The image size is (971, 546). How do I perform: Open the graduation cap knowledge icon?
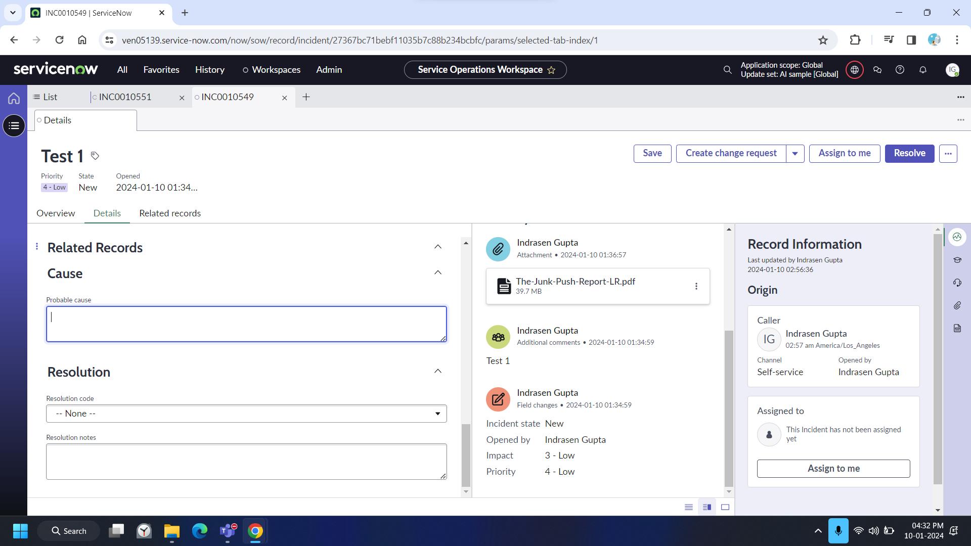point(957,260)
